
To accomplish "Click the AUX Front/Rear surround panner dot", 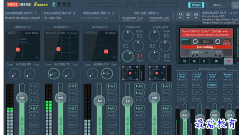I will [x=156, y=73].
